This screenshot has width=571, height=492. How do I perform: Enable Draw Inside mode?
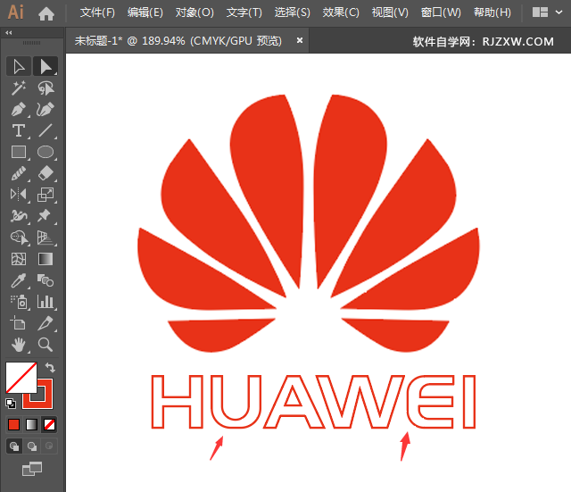[x=49, y=446]
